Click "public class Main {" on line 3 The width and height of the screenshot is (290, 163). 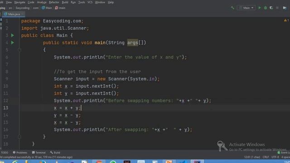coord(47,35)
